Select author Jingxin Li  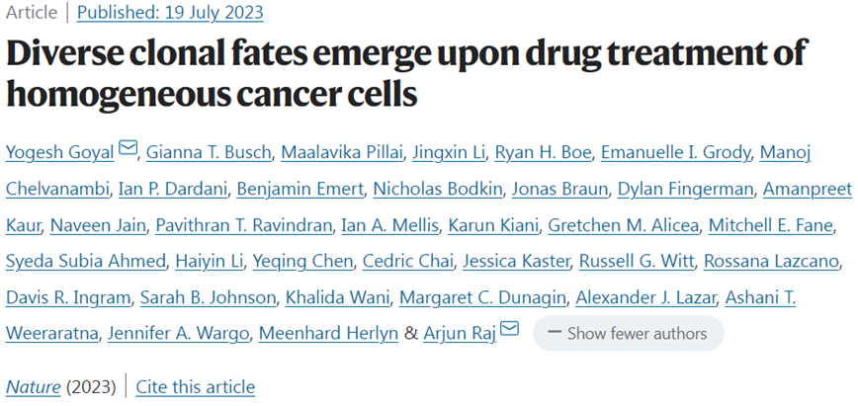(449, 153)
